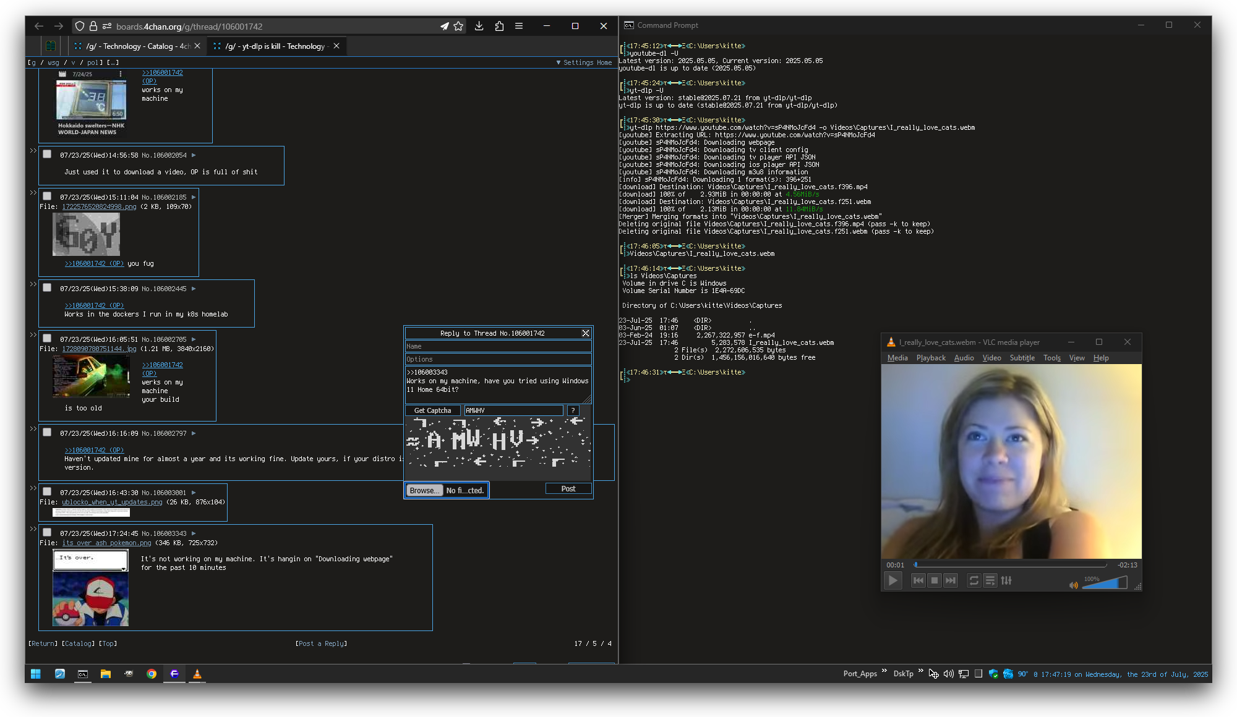Click the send/paper-plane icon in address bar
The image size is (1237, 717).
[x=444, y=26]
